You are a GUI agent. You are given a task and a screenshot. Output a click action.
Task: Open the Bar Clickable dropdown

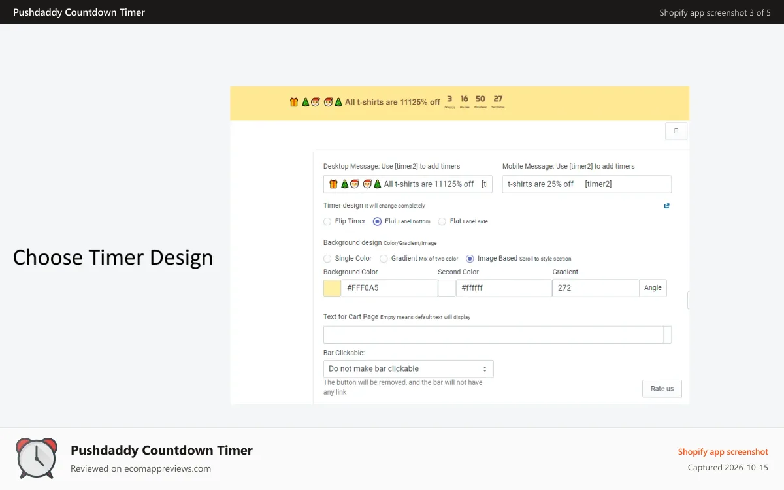click(x=408, y=368)
